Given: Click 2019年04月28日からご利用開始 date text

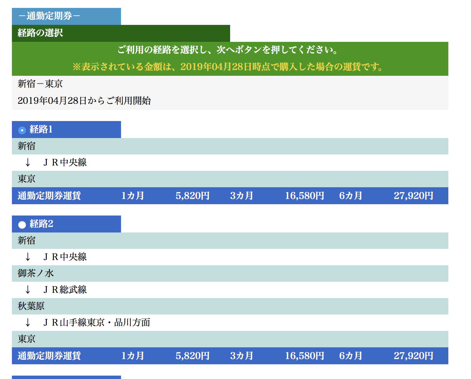Looking at the screenshot, I should pyautogui.click(x=84, y=101).
